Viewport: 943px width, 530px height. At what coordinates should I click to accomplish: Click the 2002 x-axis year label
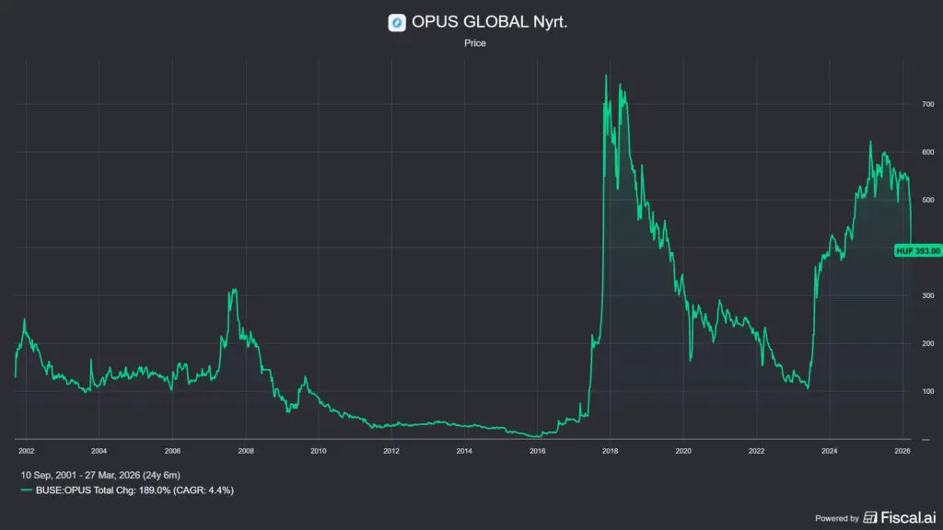[x=26, y=451]
